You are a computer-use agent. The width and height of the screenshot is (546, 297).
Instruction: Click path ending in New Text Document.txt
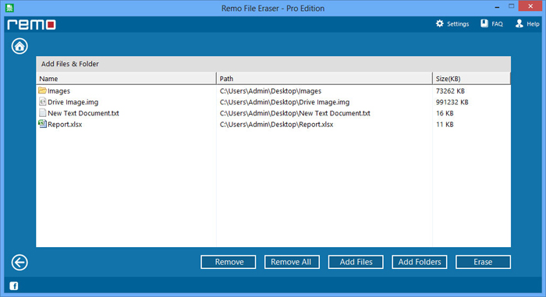295,113
